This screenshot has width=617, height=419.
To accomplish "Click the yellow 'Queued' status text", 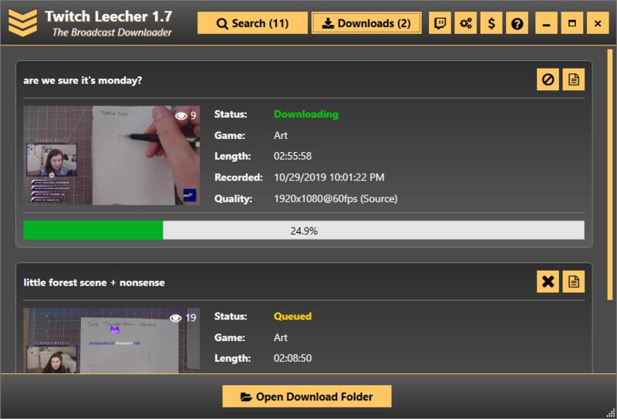I will tap(293, 316).
